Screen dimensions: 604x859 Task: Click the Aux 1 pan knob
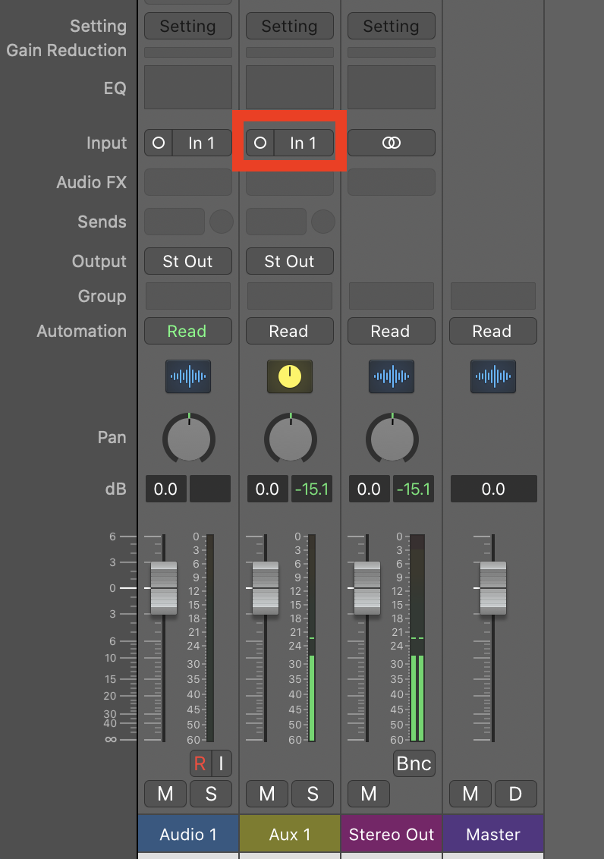(291, 438)
